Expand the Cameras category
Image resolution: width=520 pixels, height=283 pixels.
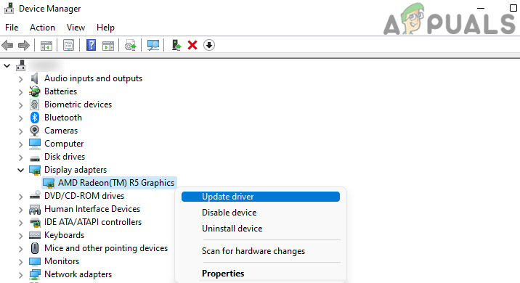[20, 131]
